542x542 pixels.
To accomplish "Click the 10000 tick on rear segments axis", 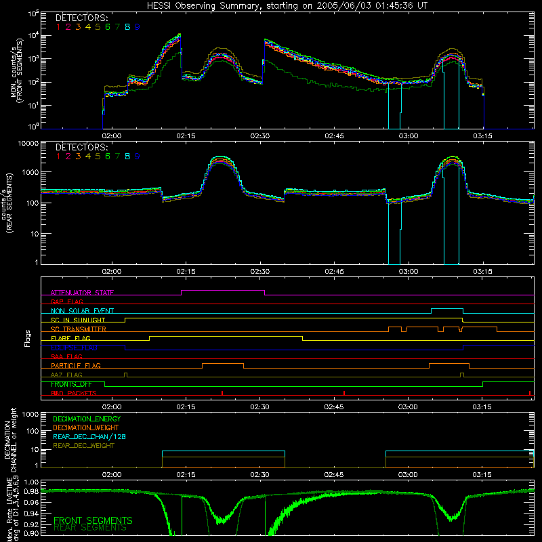I will (28, 143).
